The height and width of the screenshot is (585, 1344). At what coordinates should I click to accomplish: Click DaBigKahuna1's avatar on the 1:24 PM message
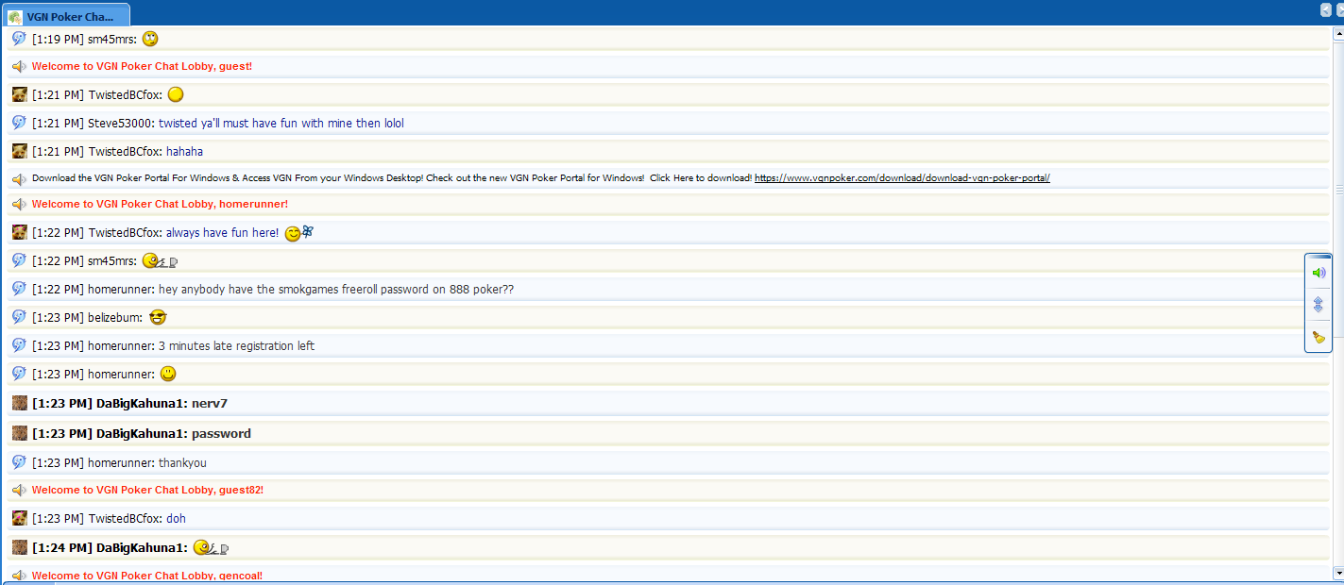pos(19,547)
